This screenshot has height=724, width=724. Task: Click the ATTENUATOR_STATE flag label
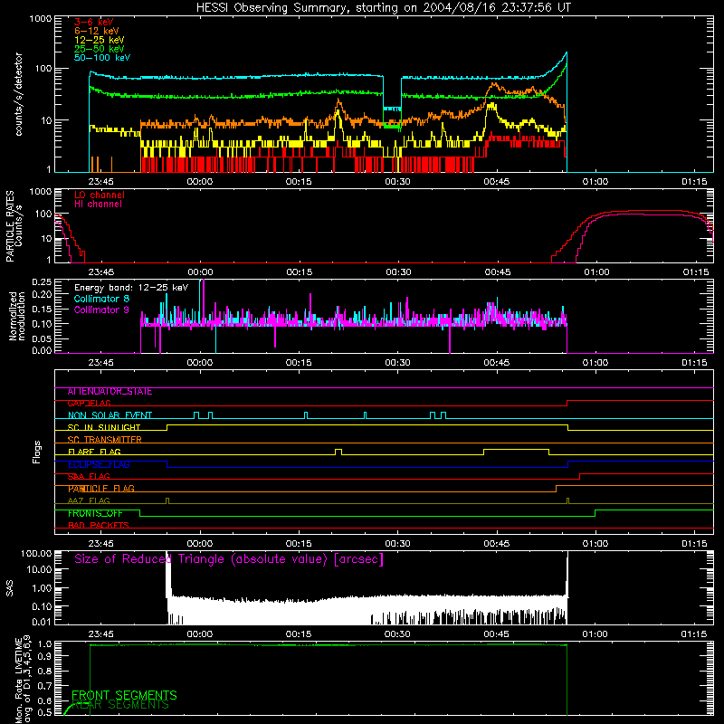click(x=110, y=391)
